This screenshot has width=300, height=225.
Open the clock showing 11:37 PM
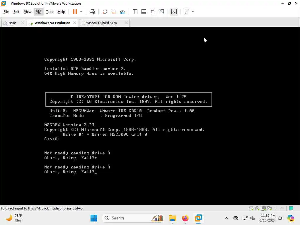click(268, 218)
